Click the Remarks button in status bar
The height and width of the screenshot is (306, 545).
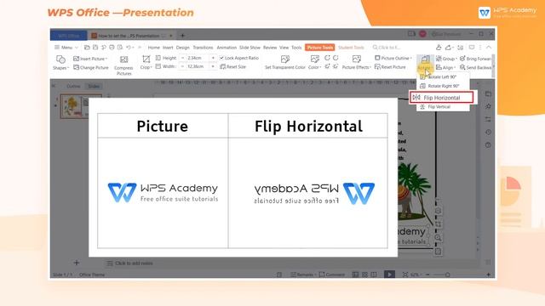point(302,275)
